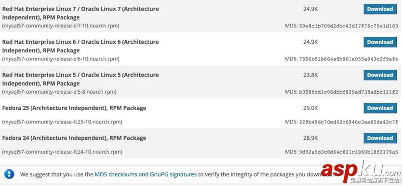Click filename mysql57-community-release-el7-10.noarch.rpm
The height and width of the screenshot is (186, 403).
(x=61, y=26)
